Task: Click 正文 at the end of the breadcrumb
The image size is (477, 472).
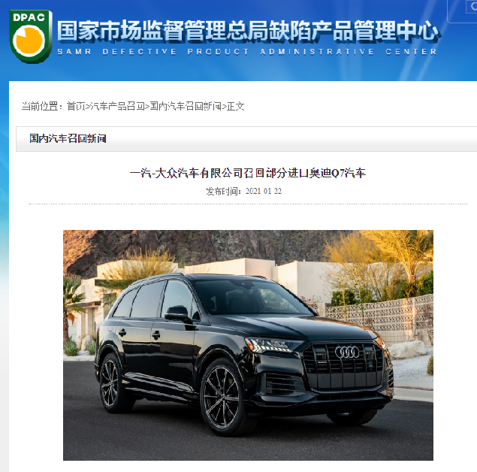Action: (235, 106)
